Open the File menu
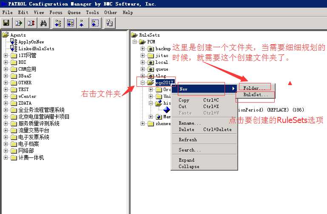The width and height of the screenshot is (327, 214). pos(7,12)
